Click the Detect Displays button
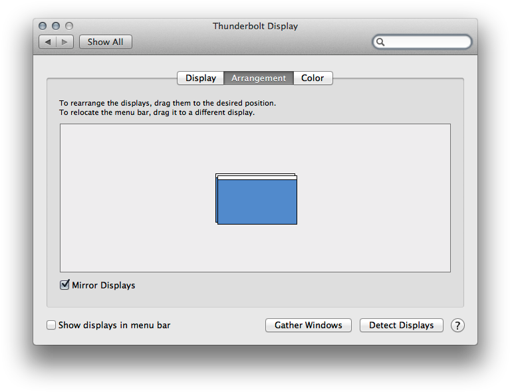 [x=402, y=325]
